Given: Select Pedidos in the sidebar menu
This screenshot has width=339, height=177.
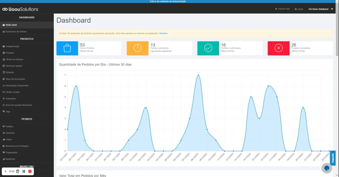Looking at the screenshot, I should click(9, 127).
